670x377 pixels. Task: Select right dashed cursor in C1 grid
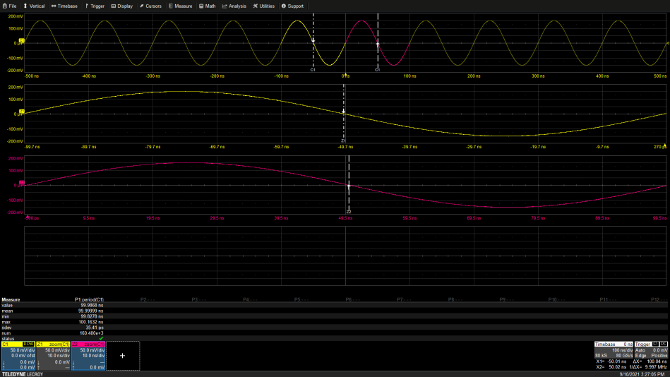pyautogui.click(x=378, y=42)
